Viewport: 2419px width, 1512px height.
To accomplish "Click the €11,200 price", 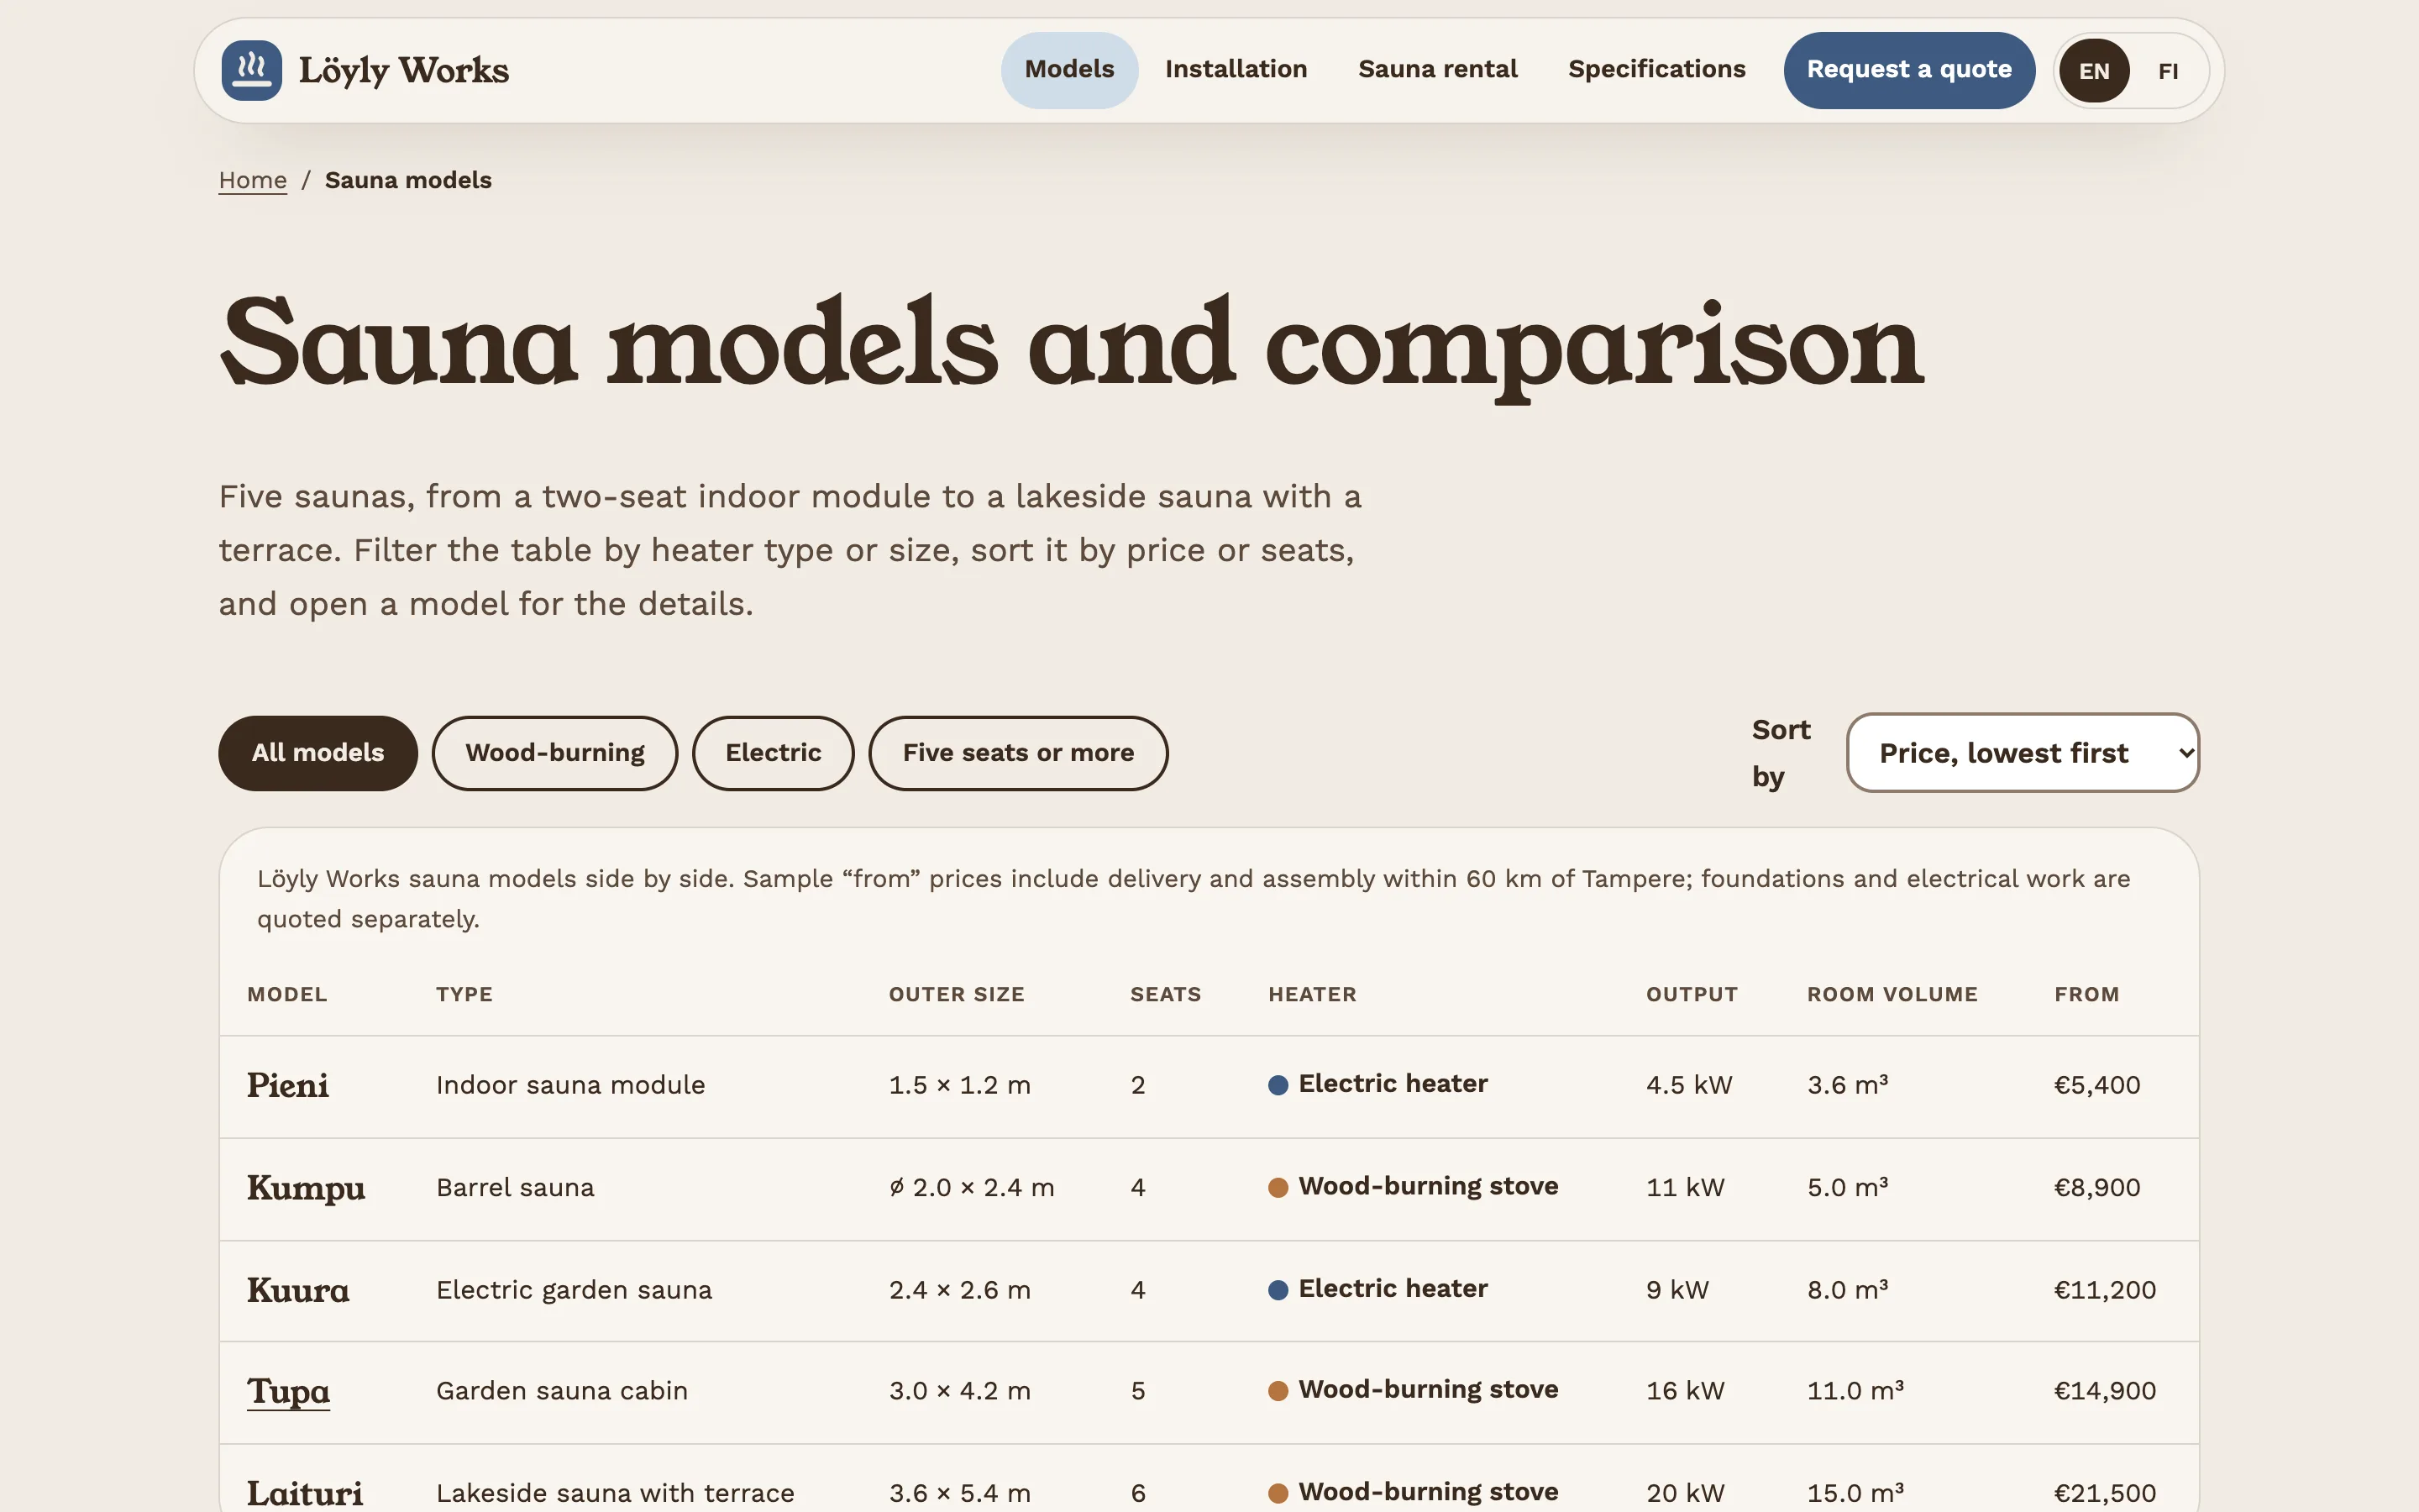I will [2105, 1290].
